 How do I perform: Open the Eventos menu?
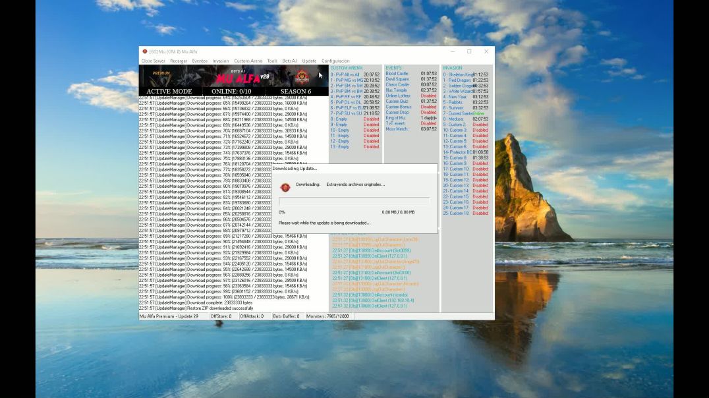(x=200, y=61)
